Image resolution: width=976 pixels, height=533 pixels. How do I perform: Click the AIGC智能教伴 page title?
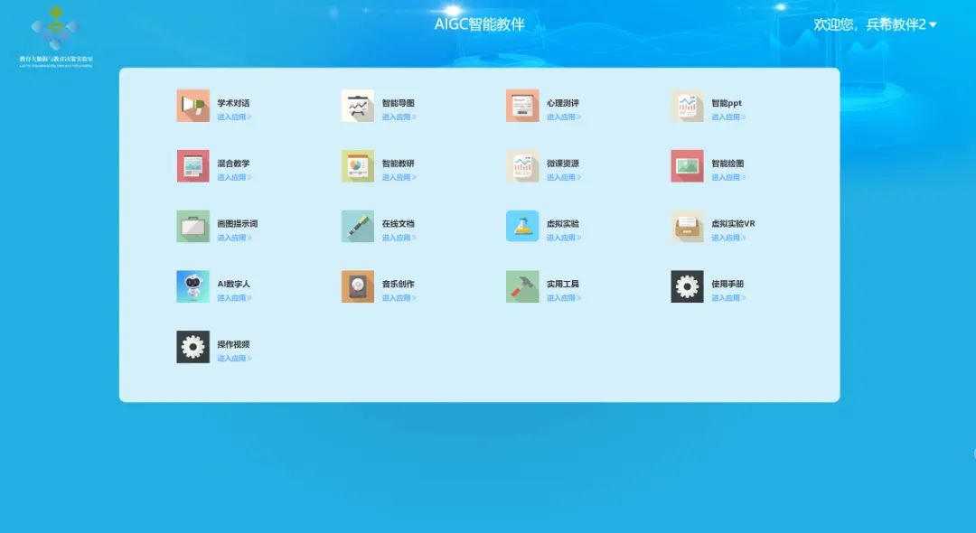click(x=479, y=24)
